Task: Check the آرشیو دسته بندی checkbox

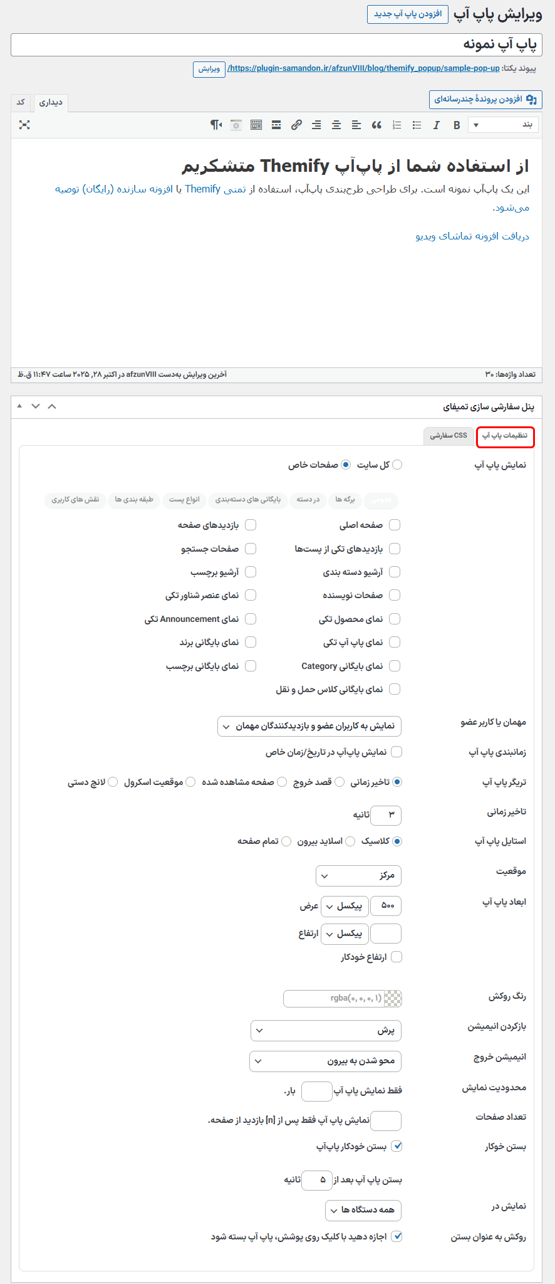Action: click(395, 572)
